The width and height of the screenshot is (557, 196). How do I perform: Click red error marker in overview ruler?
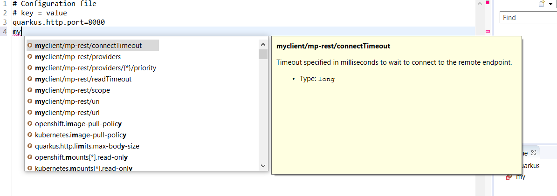(488, 3)
